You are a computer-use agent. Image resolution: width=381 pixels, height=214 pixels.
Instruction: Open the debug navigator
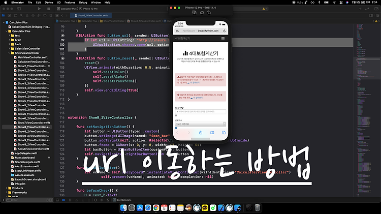[39, 15]
